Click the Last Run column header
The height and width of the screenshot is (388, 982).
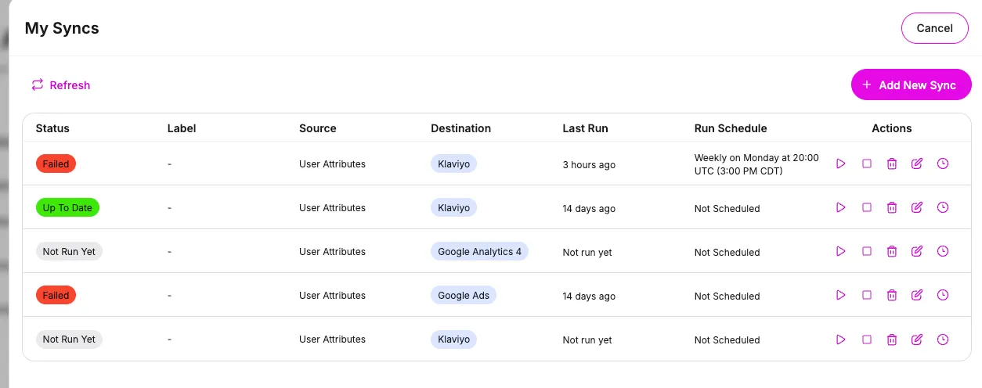(585, 128)
